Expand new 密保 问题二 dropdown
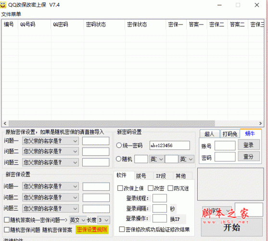 click(51, 198)
